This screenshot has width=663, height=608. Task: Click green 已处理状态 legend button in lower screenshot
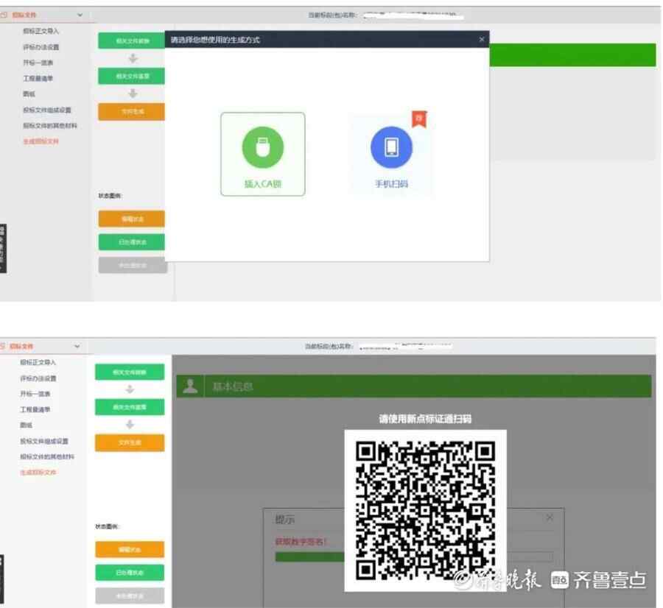point(130,573)
